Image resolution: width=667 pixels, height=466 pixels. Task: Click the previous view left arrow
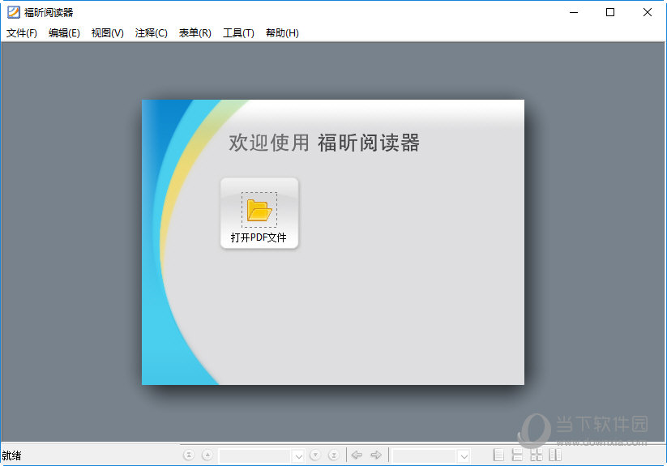[x=357, y=455]
